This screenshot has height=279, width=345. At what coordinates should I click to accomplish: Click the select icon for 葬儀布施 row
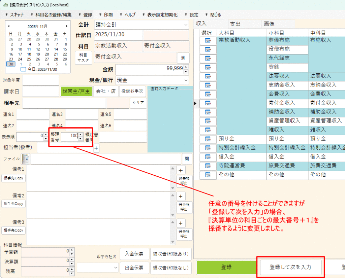point(208,40)
